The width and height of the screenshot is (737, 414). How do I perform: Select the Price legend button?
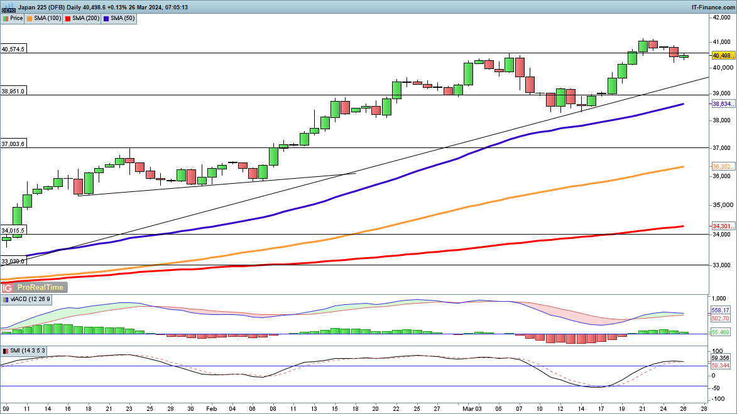pos(13,19)
